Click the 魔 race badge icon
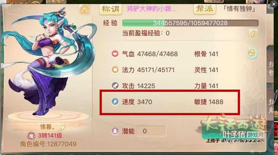Image resolution: width=278 pixels, height=155 pixels. point(31,135)
